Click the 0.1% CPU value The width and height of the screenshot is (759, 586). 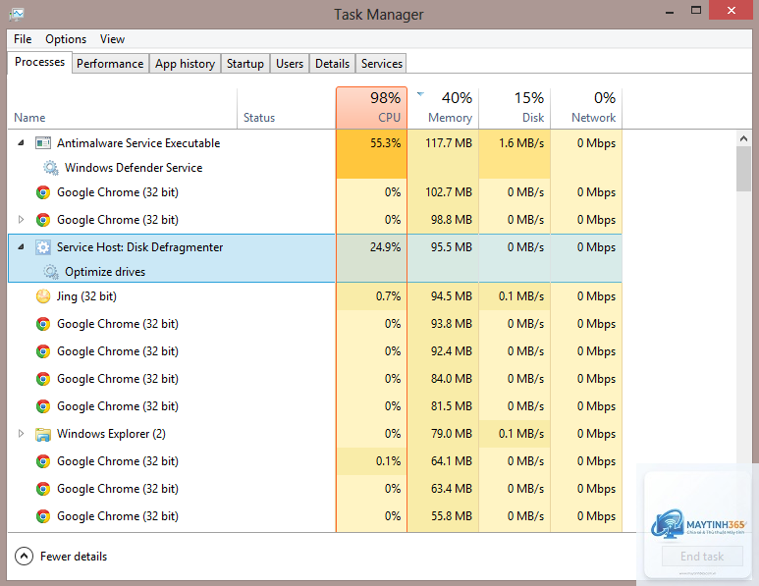pos(388,461)
